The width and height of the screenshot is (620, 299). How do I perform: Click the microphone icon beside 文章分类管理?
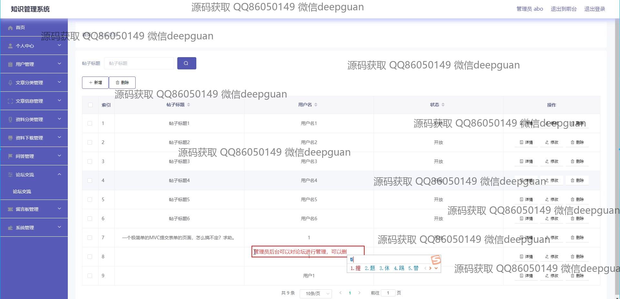click(10, 83)
